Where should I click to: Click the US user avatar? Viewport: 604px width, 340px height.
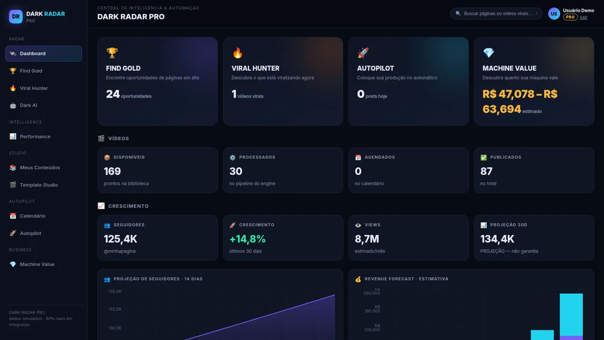(x=554, y=14)
